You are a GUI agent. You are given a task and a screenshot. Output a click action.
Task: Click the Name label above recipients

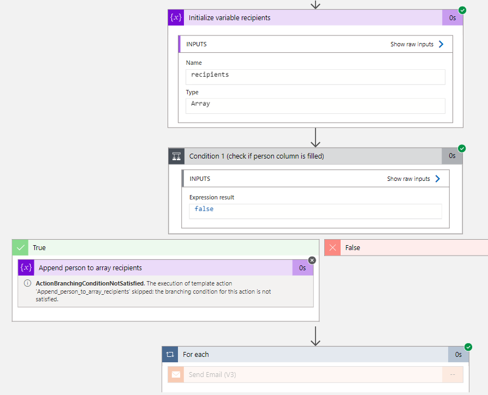pos(194,63)
